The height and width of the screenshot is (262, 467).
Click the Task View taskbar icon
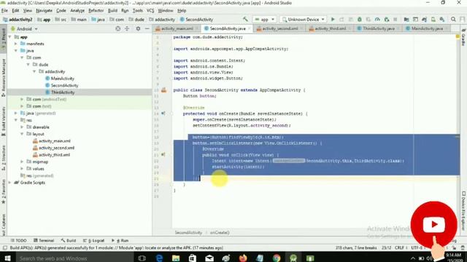pyautogui.click(x=142, y=258)
